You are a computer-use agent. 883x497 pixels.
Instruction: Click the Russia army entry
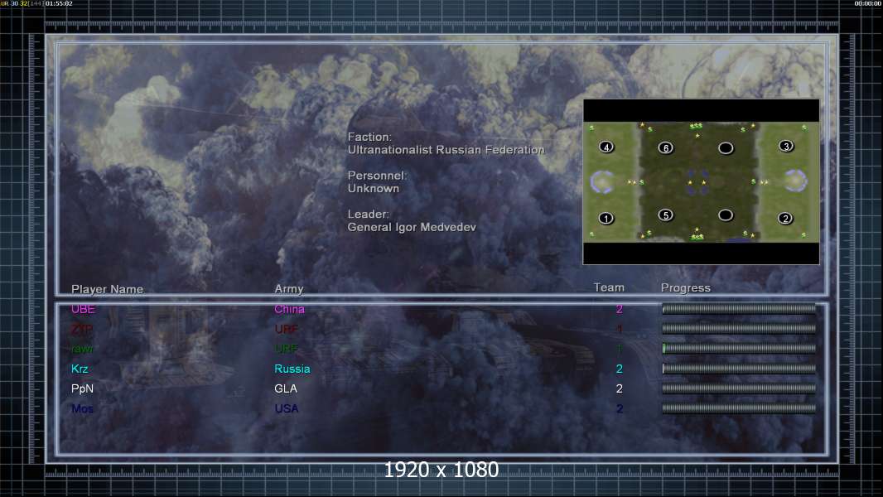[292, 369]
